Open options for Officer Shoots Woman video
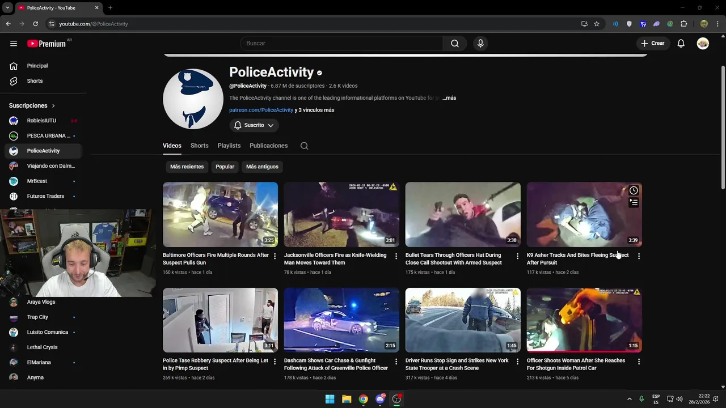 639,362
